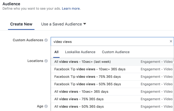The height and width of the screenshot is (111, 174).
Task: Select the All filter tab
Action: click(56, 52)
